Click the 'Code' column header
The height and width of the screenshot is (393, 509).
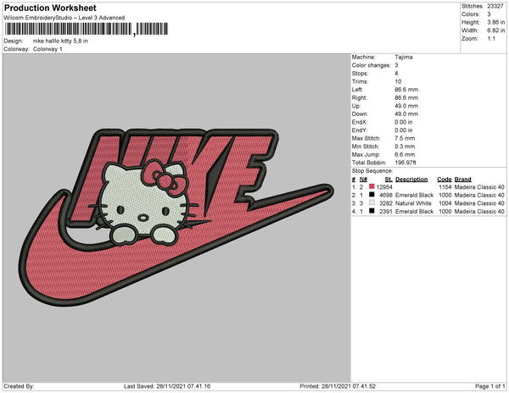pyautogui.click(x=444, y=180)
